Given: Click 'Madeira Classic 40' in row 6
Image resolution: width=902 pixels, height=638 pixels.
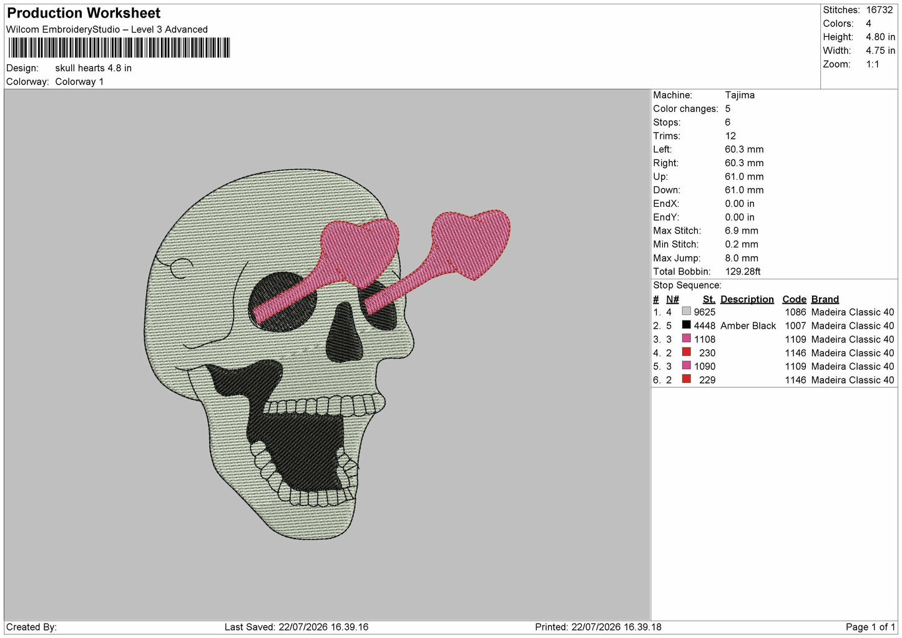Looking at the screenshot, I should 853,380.
